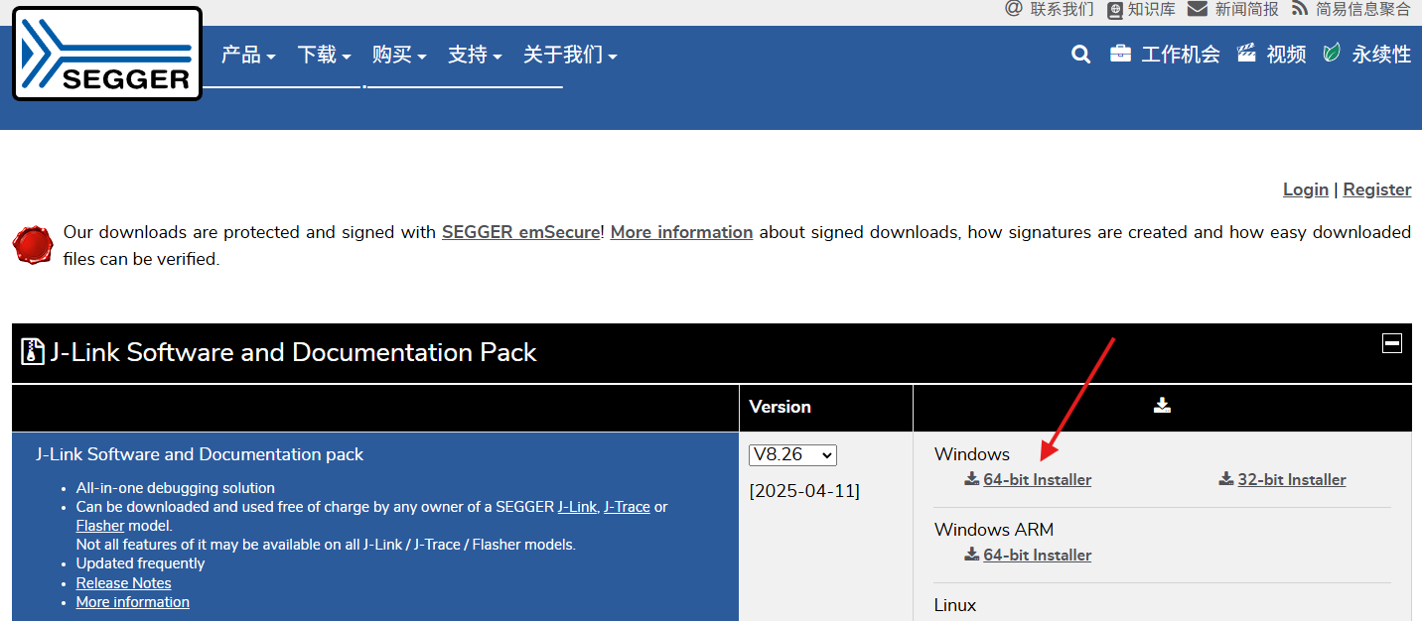Expand the 关于我们 menu
1422x621 pixels.
click(570, 55)
